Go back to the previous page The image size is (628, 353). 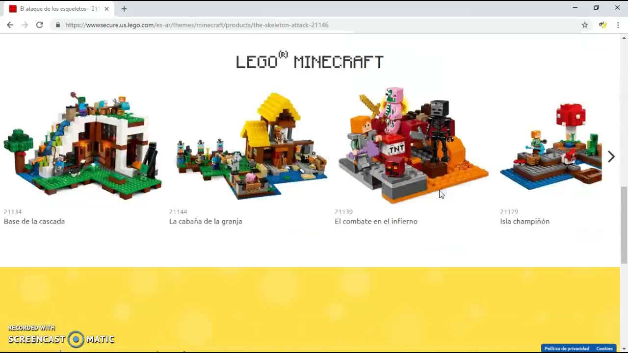(10, 25)
